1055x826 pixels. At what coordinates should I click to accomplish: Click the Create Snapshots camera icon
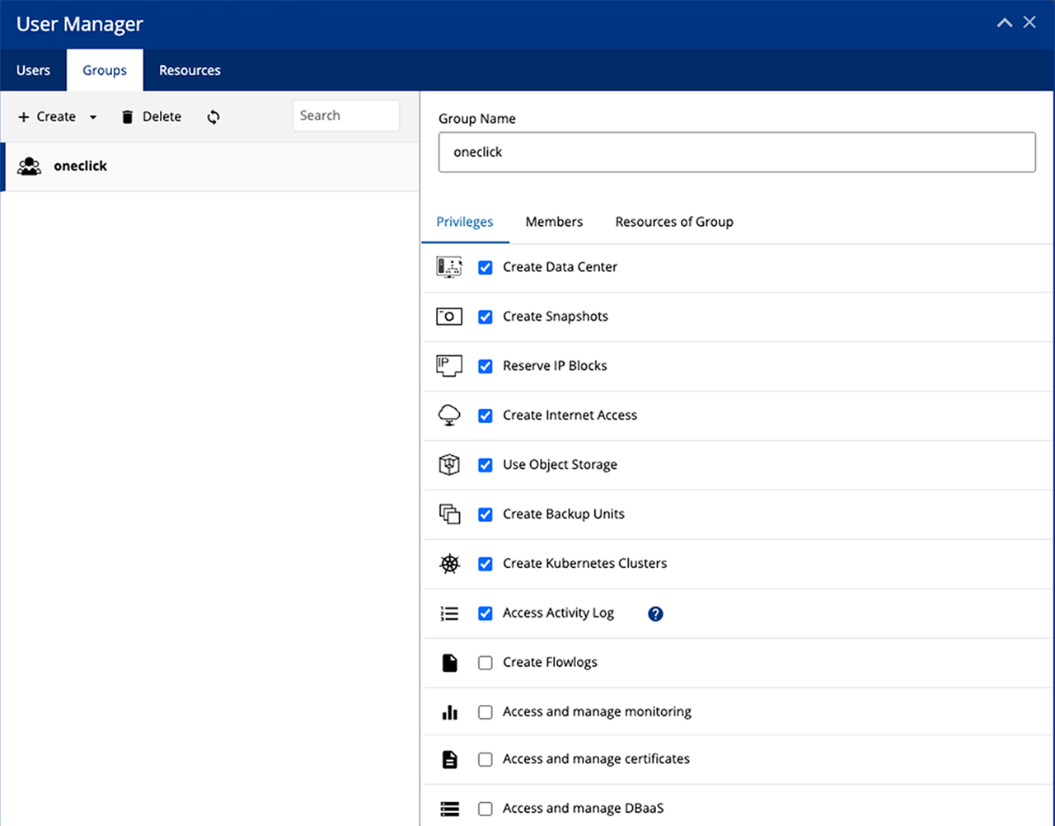click(x=449, y=317)
